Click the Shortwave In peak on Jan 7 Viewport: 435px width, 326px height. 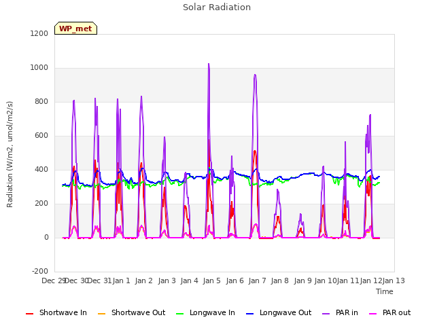pos(255,151)
